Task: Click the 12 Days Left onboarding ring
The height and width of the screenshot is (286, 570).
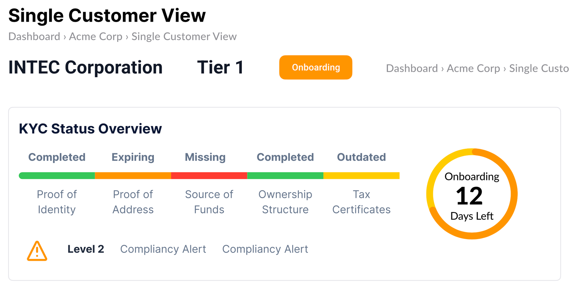Action: (x=472, y=194)
